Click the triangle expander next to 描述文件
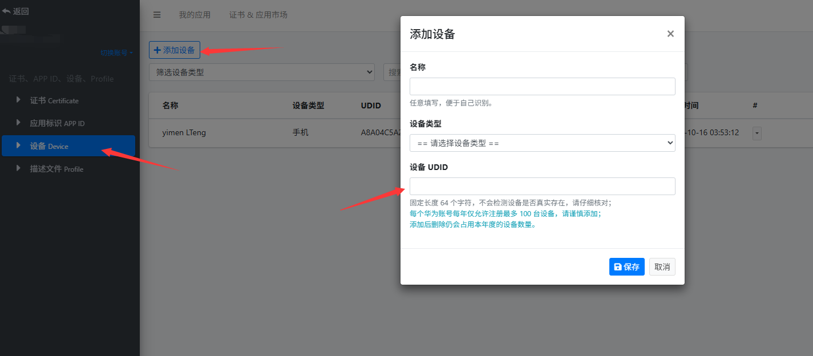The height and width of the screenshot is (356, 813). click(x=18, y=168)
